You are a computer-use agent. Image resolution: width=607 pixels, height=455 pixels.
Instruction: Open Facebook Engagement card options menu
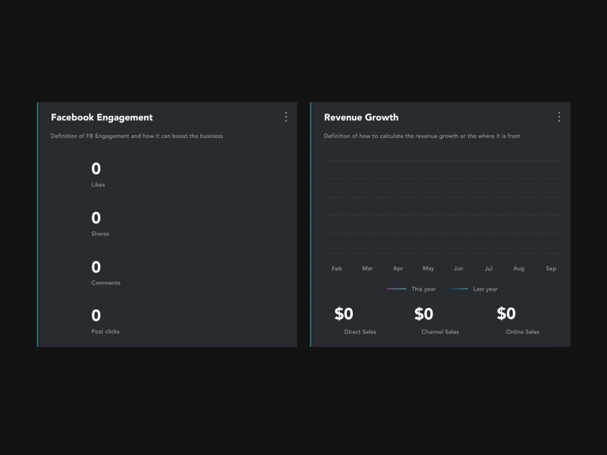pos(286,117)
